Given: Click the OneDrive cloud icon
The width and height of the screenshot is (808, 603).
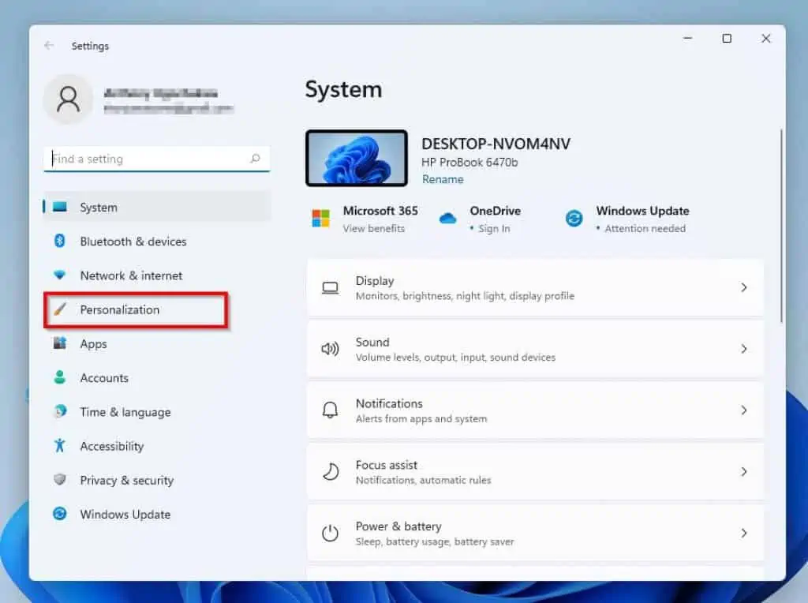Looking at the screenshot, I should click(448, 219).
